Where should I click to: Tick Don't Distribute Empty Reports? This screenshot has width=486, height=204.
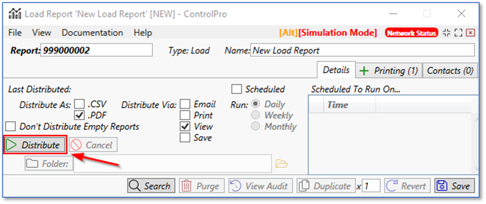[10, 127]
